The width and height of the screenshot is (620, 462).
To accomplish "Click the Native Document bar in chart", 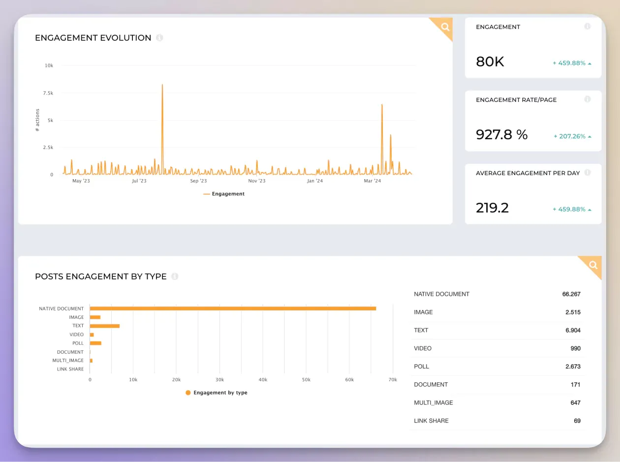I will [x=233, y=308].
